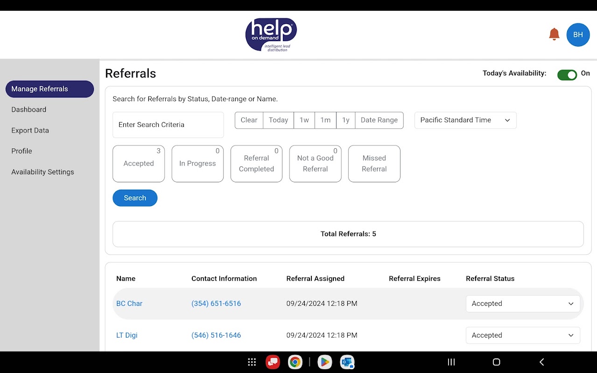The image size is (597, 373).
Task: Go to Dashboard in sidebar
Action: tap(29, 110)
